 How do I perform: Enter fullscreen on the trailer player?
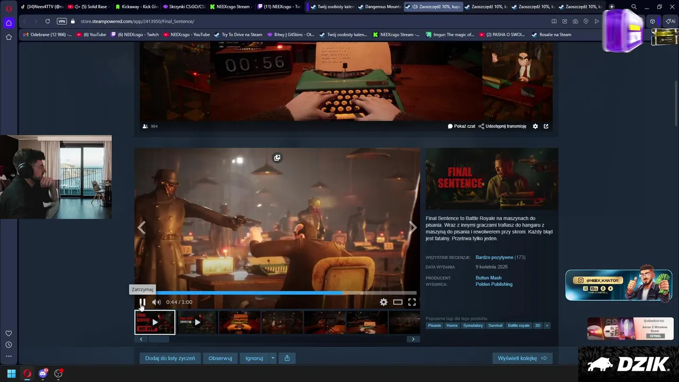click(x=412, y=302)
